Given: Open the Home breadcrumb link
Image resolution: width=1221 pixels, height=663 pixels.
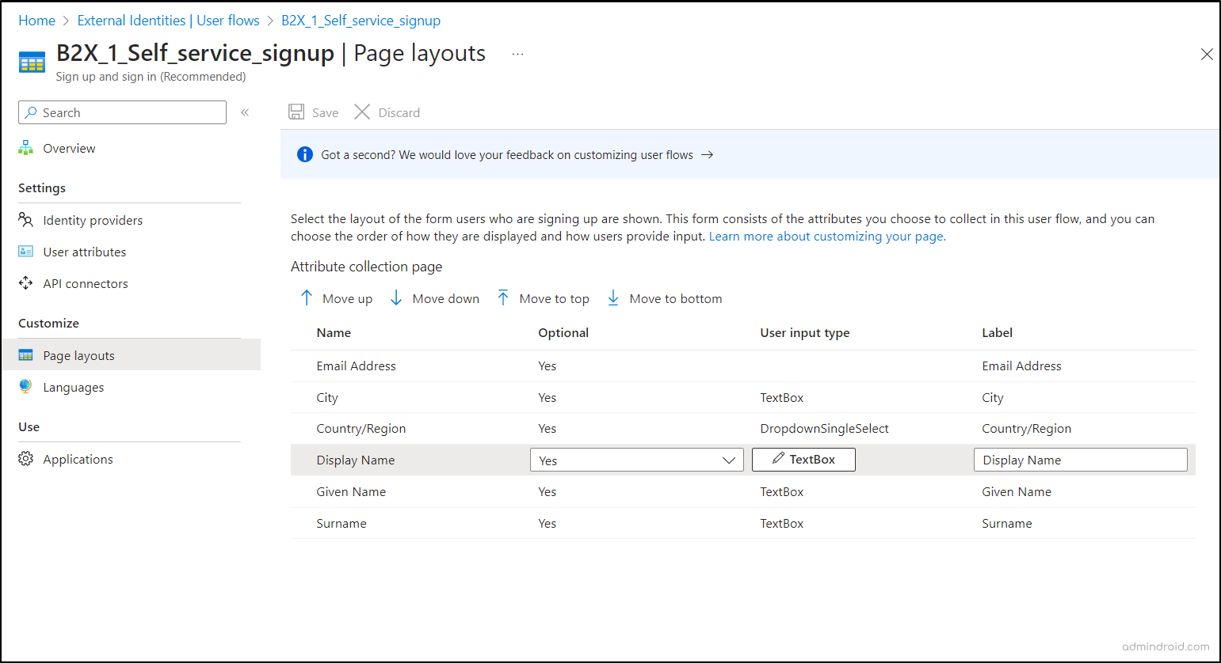Looking at the screenshot, I should click(x=36, y=20).
